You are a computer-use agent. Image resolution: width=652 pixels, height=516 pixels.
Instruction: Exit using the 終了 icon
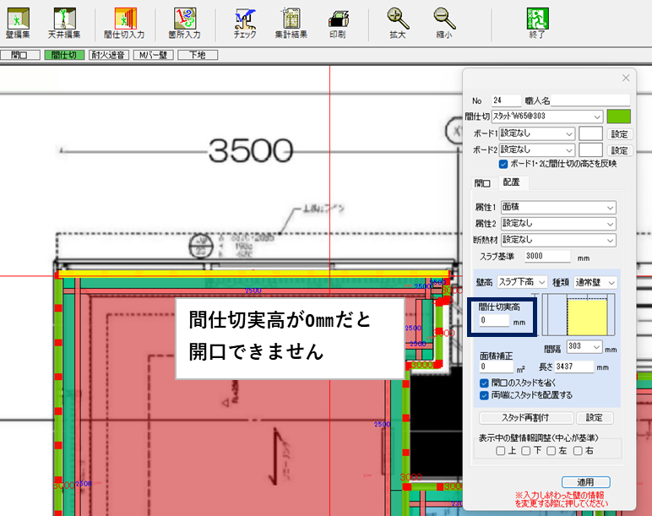coord(537,23)
